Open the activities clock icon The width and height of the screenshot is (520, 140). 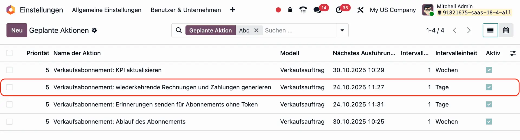(339, 10)
